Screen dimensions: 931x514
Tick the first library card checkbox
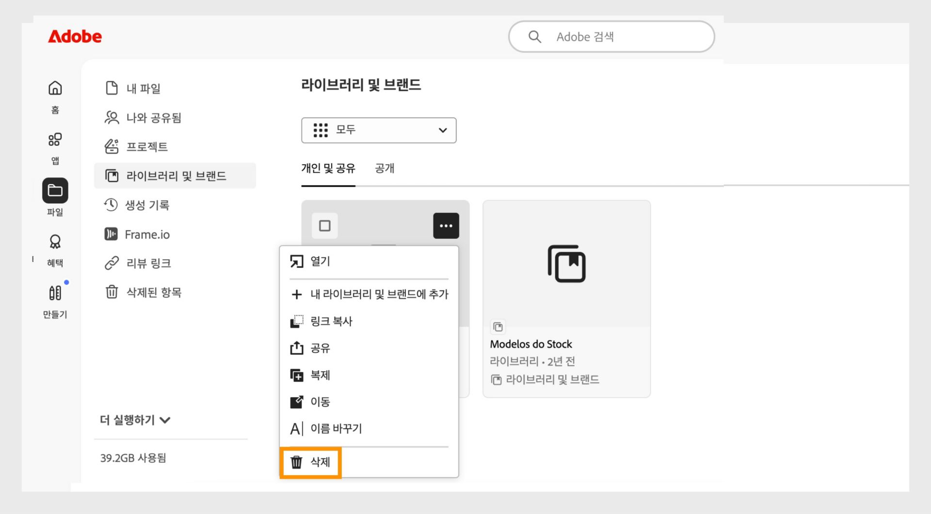pyautogui.click(x=324, y=226)
